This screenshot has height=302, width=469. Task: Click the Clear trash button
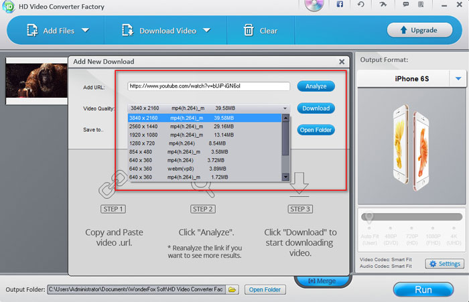[261, 31]
